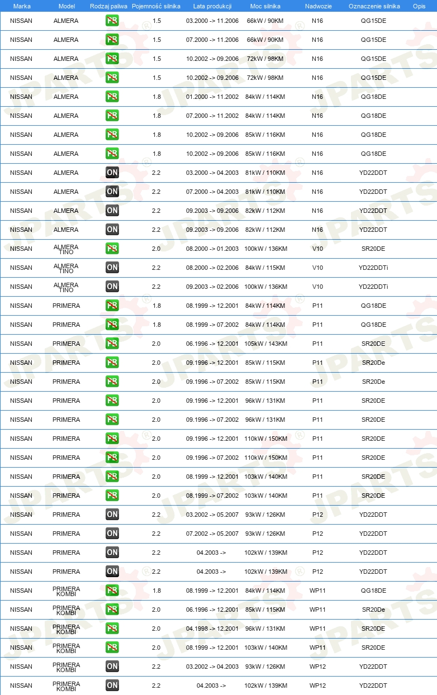Select NISSAN in Primera 105kW / 143KM row

(21, 344)
